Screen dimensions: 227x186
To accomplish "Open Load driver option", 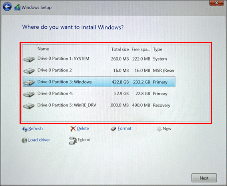I will click(39, 140).
